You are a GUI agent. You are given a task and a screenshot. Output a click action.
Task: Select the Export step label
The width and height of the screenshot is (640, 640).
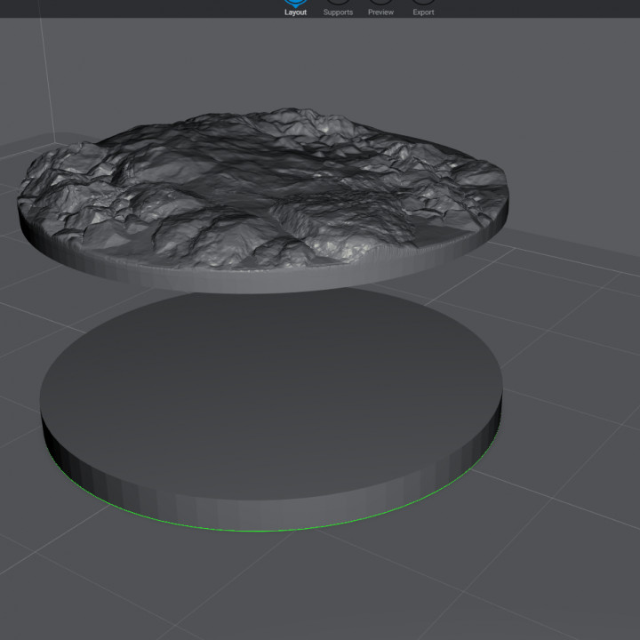coord(423,12)
